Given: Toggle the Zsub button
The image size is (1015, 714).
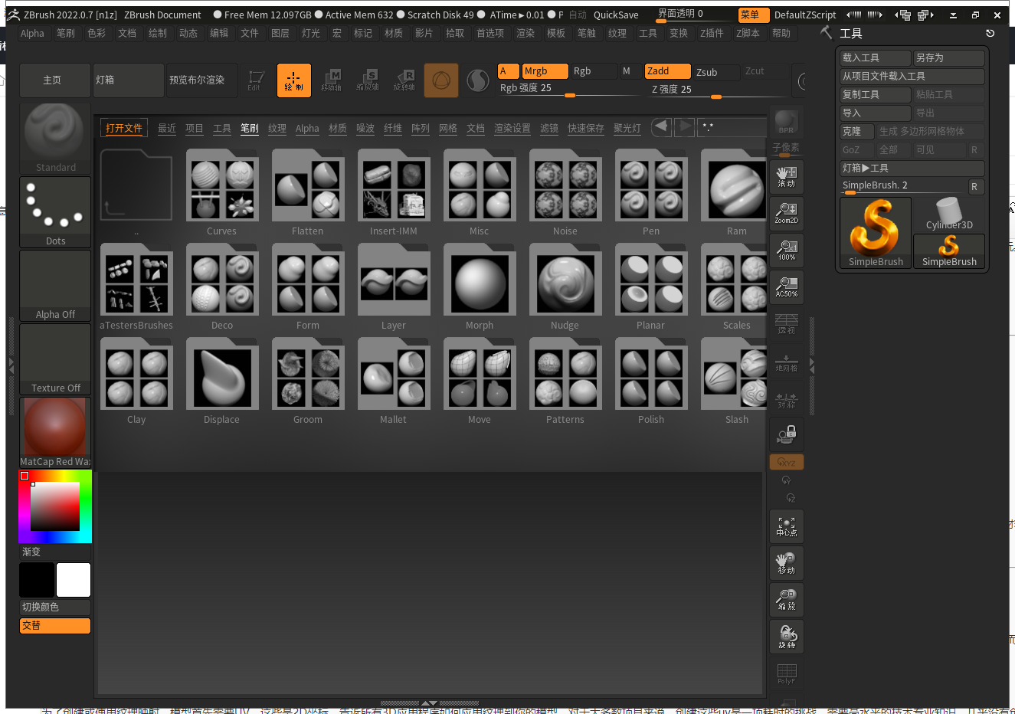Looking at the screenshot, I should 716,71.
